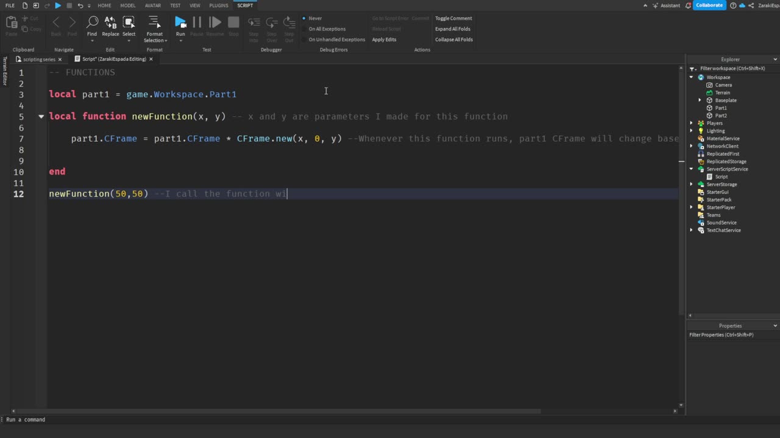Select ReplicatedFirst in Explorer
This screenshot has width=780, height=438.
pyautogui.click(x=723, y=154)
